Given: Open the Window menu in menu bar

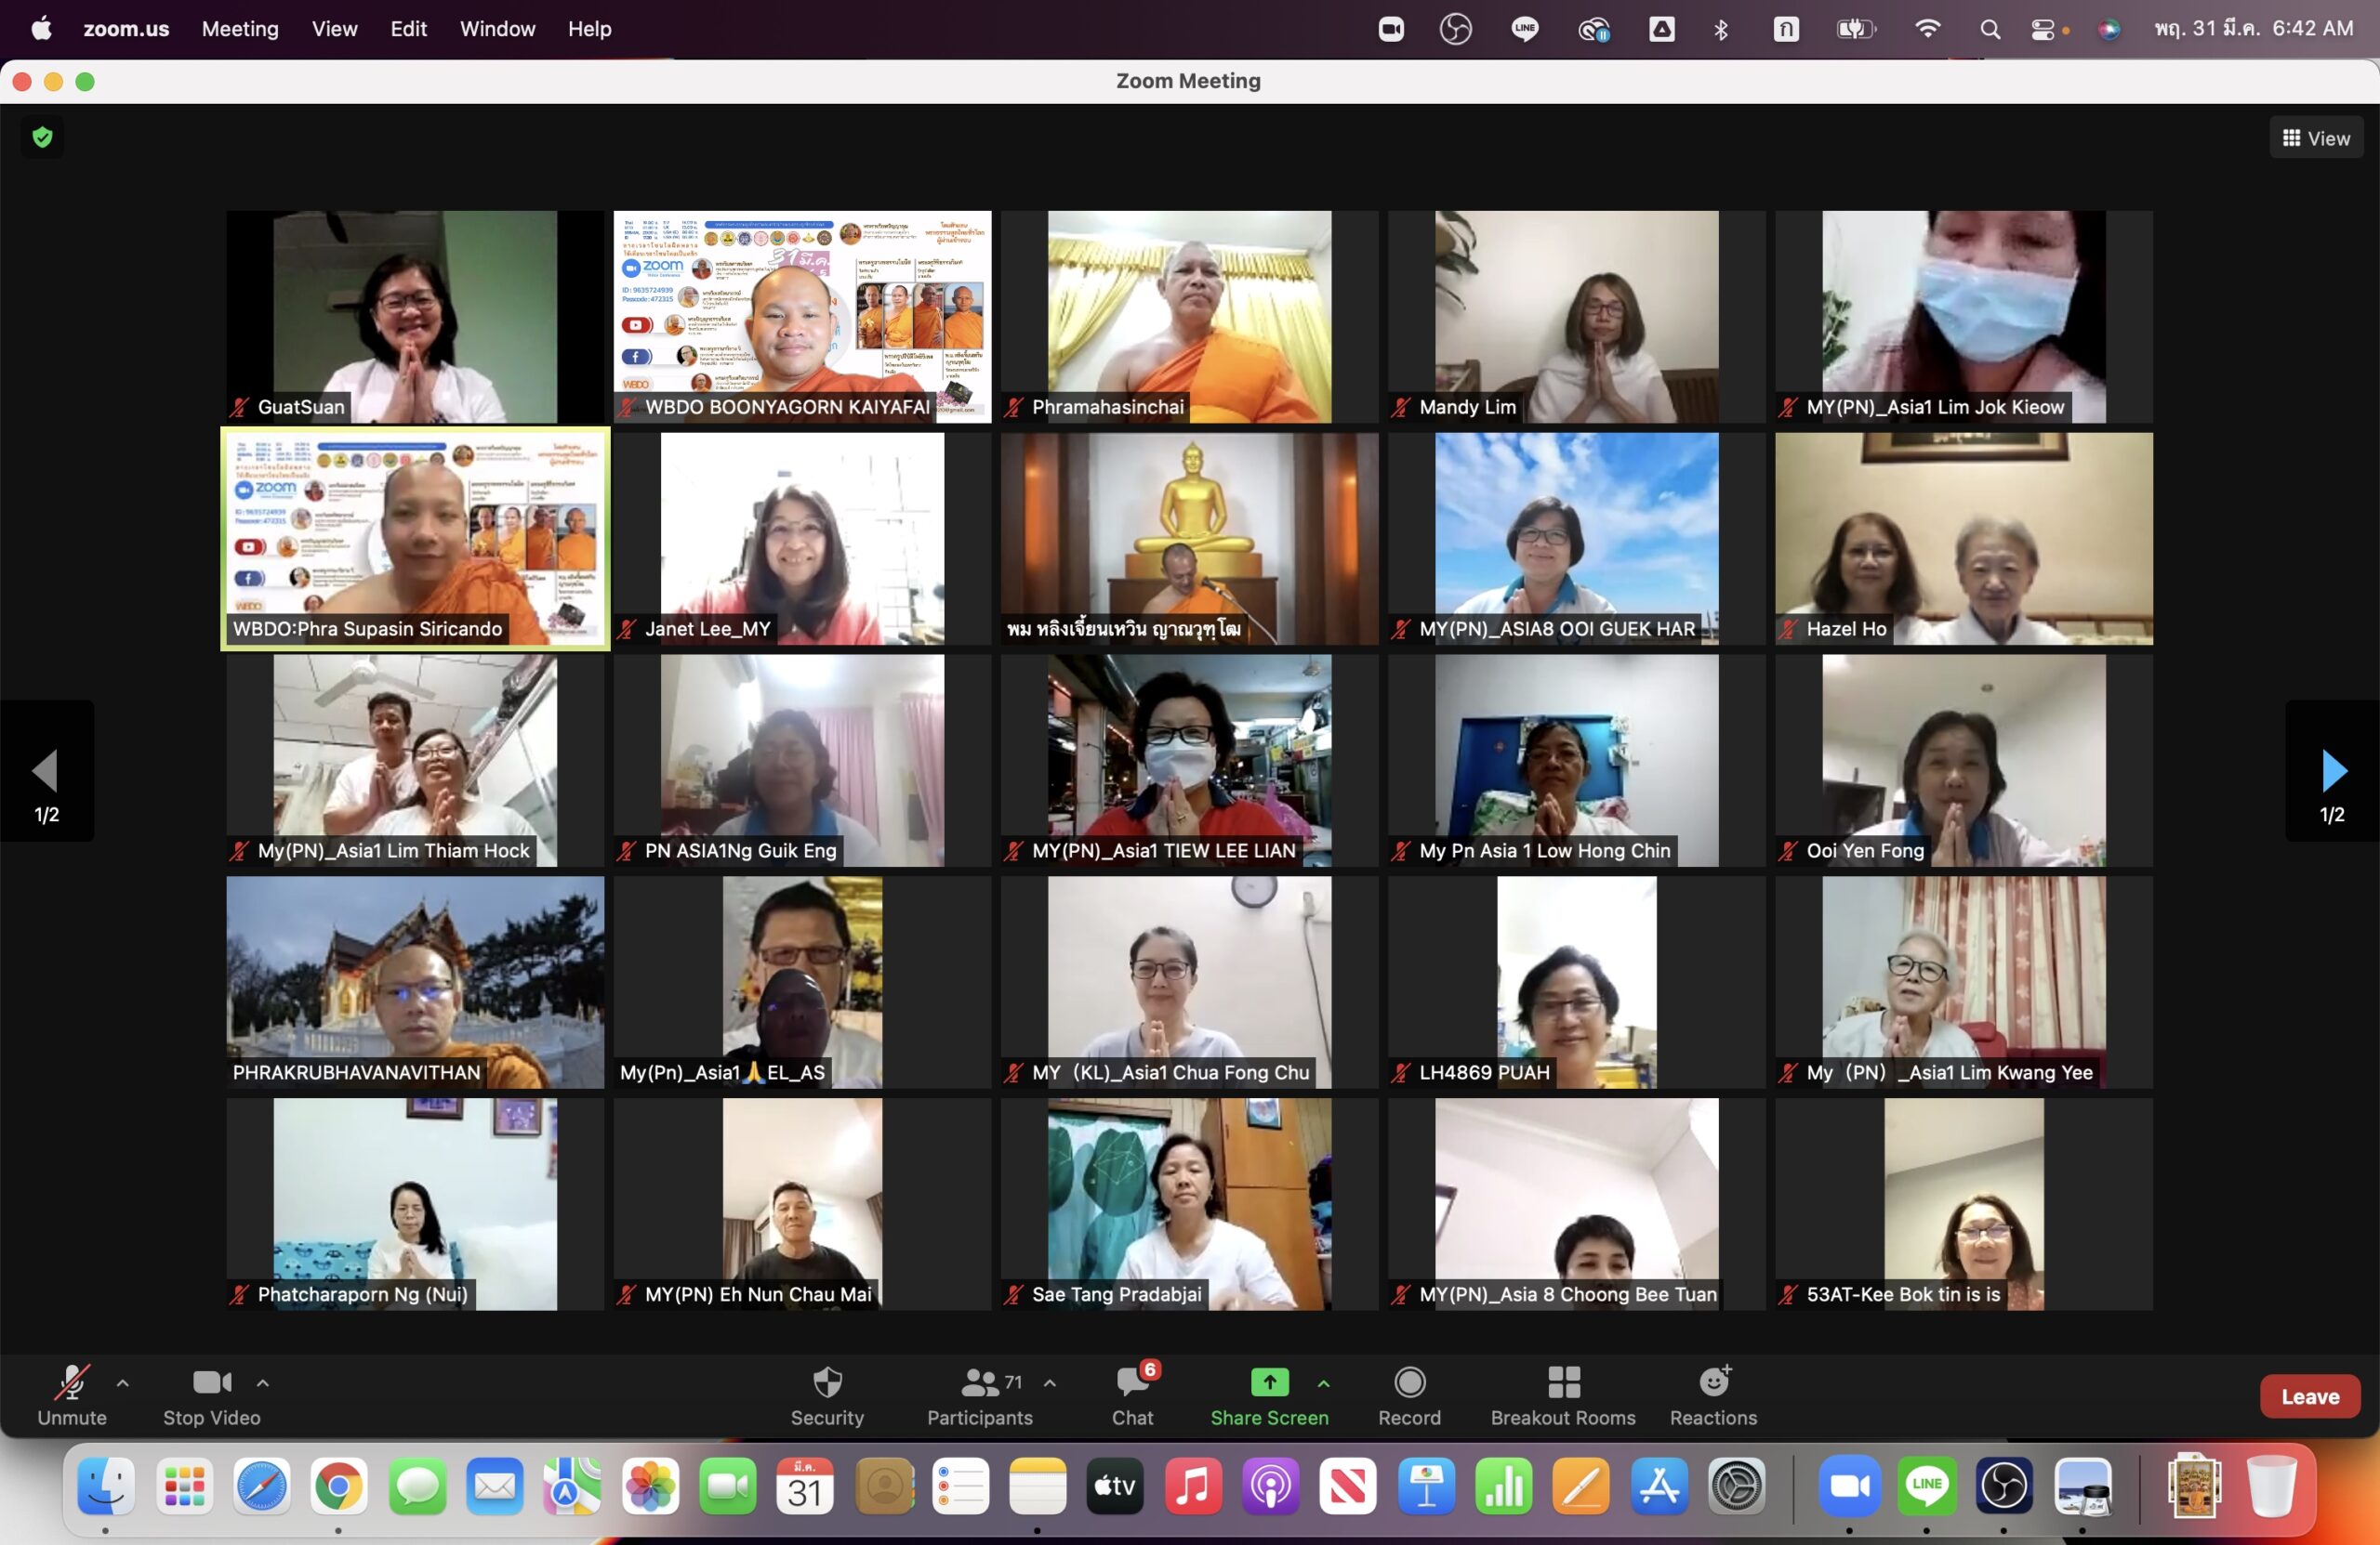Looking at the screenshot, I should [x=497, y=29].
